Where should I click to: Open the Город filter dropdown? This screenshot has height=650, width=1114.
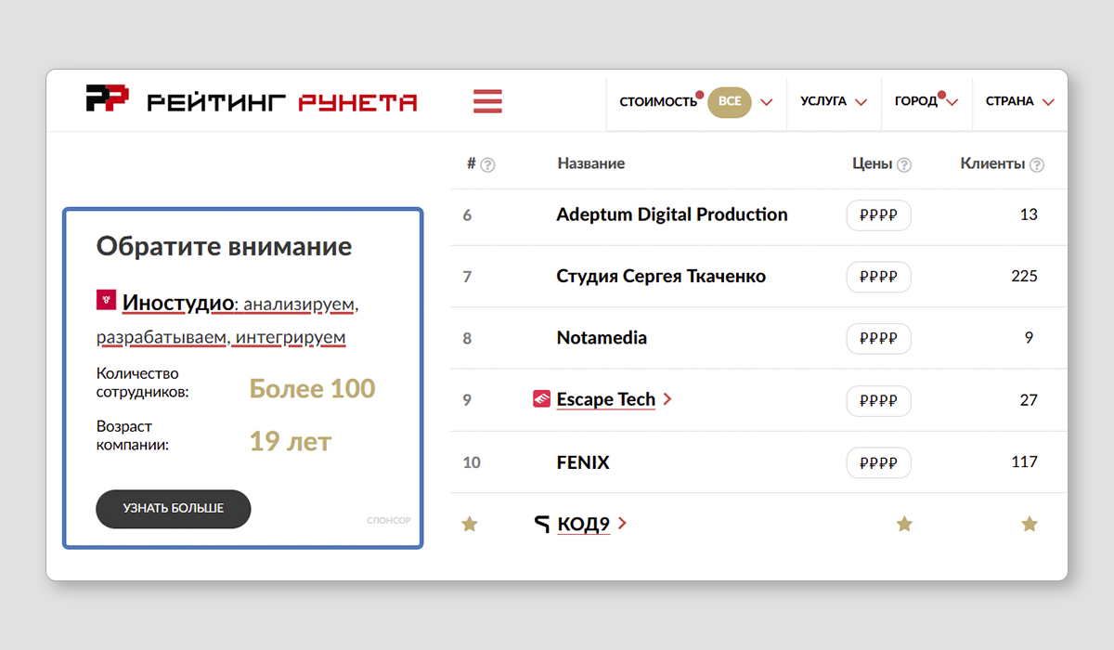(926, 101)
